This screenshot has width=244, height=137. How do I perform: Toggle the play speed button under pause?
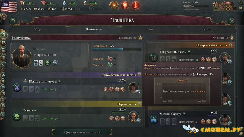[216, 9]
